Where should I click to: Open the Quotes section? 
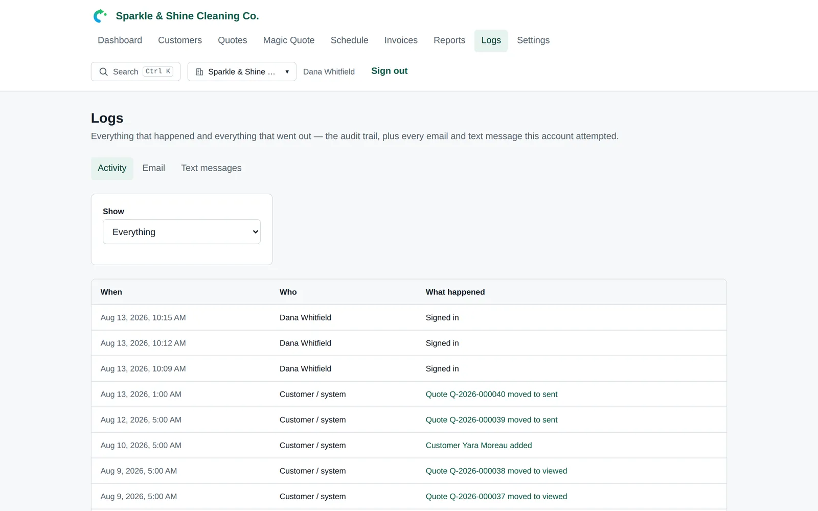(233, 40)
